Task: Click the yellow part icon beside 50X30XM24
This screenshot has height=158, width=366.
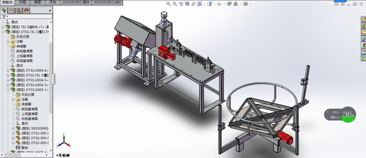Action: 18,128
